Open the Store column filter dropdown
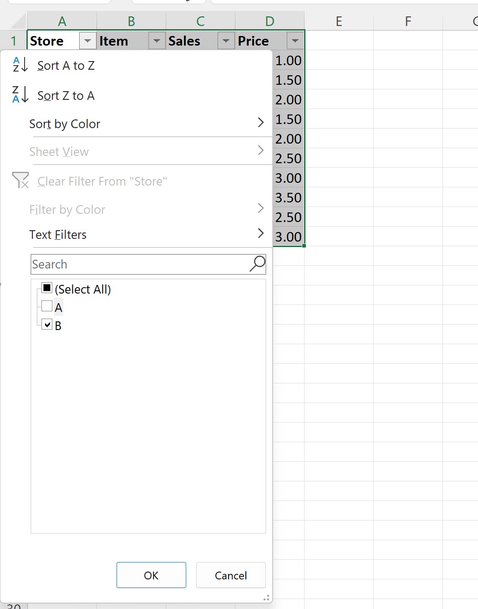478x609 pixels. [87, 41]
